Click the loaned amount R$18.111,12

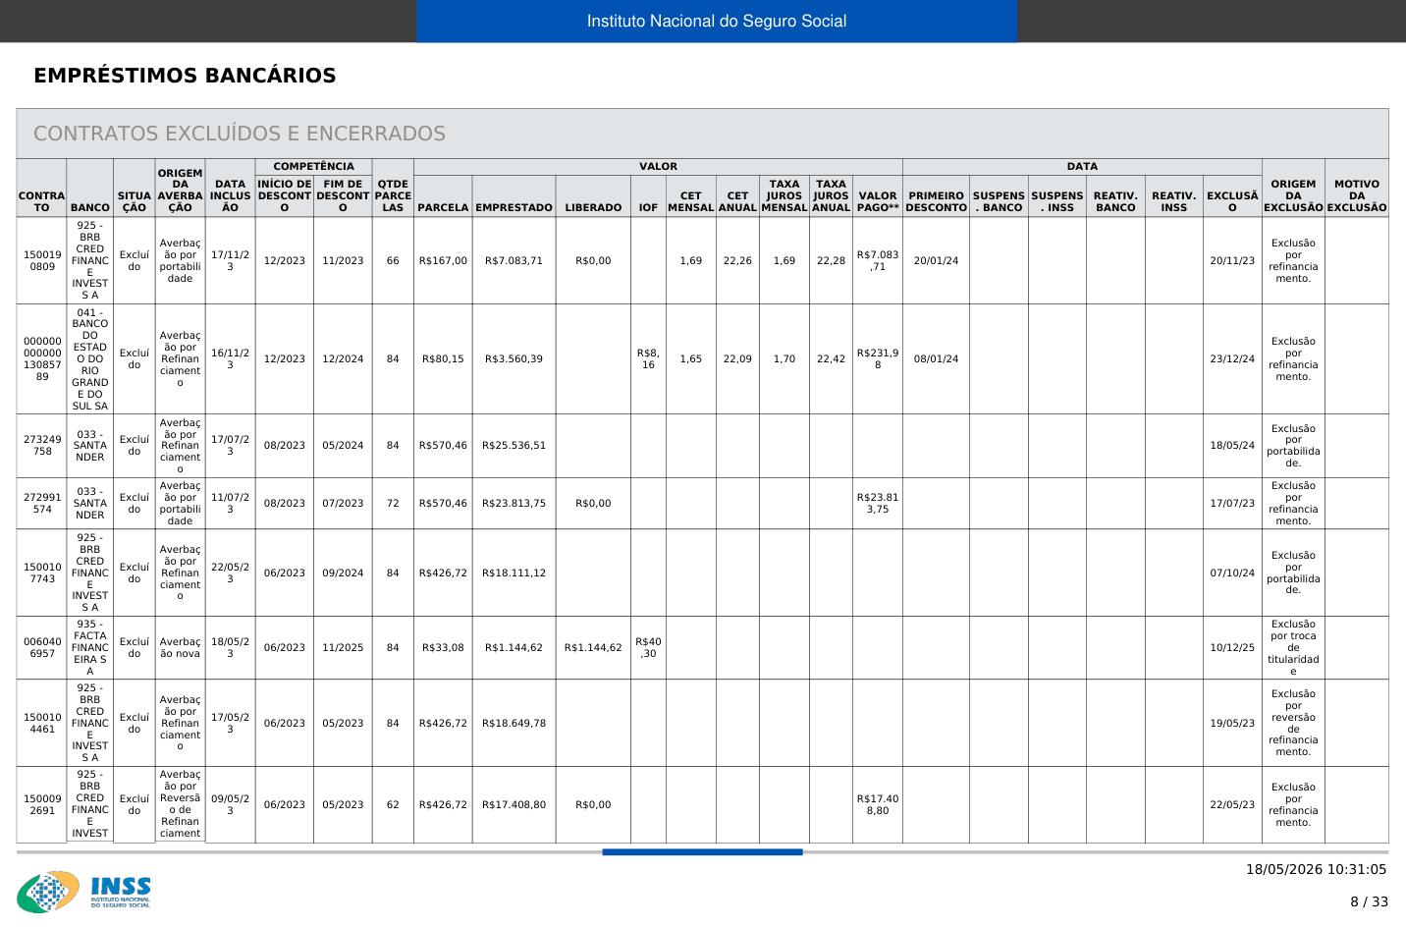514,573
